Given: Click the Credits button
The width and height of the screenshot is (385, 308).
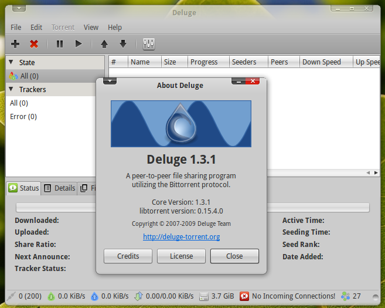Looking at the screenshot, I should pos(128,256).
